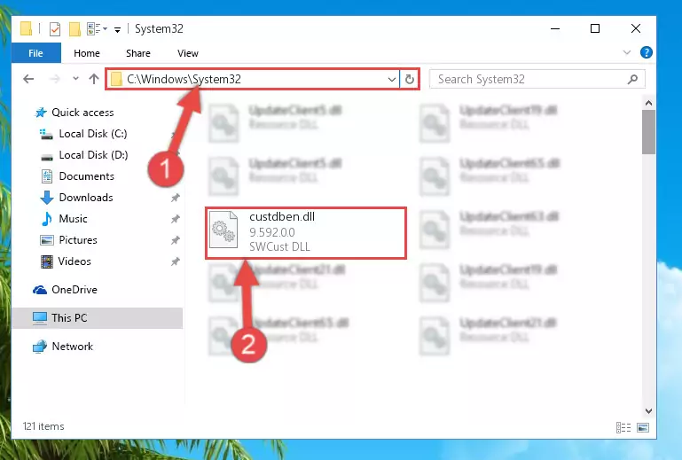Maximize the System32 window
Screen dimensions: 682x460
click(595, 28)
